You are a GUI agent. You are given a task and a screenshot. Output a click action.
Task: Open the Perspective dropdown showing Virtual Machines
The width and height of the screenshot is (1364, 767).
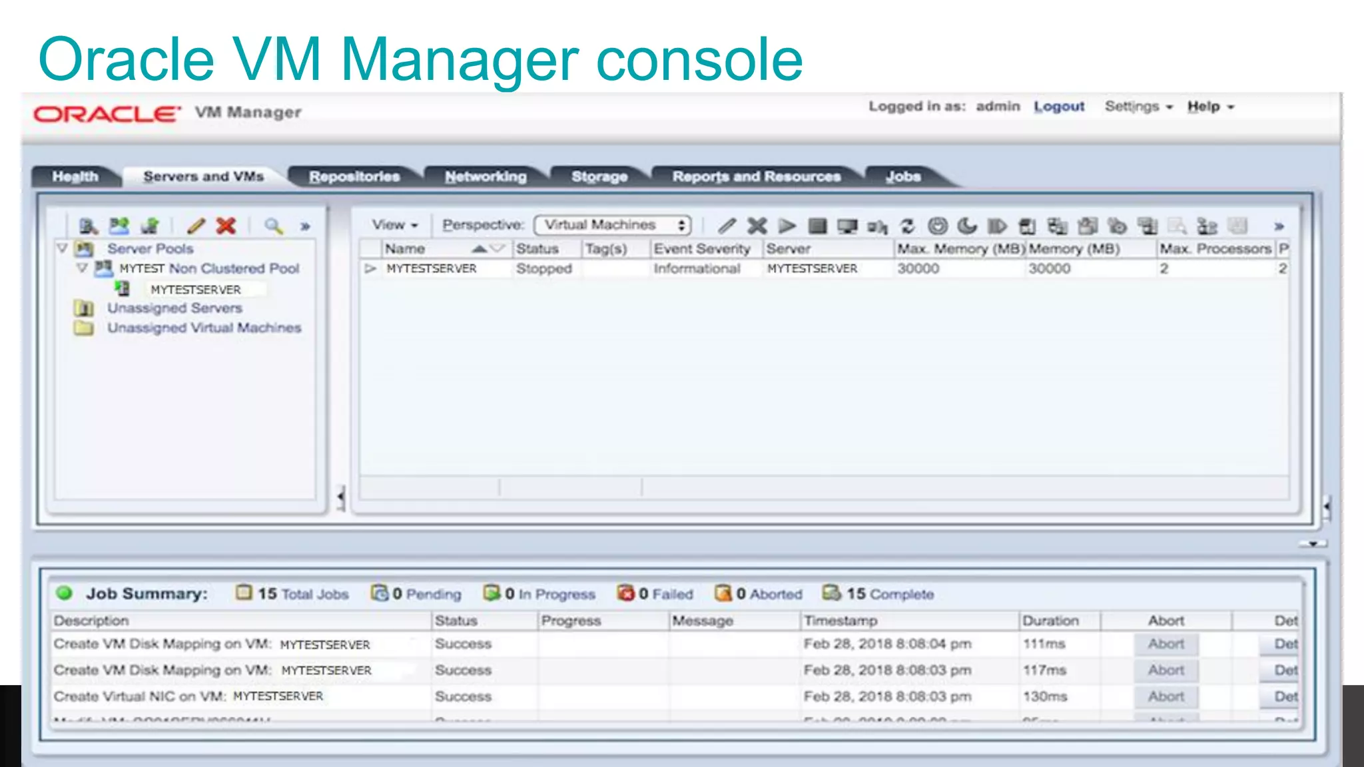point(613,225)
